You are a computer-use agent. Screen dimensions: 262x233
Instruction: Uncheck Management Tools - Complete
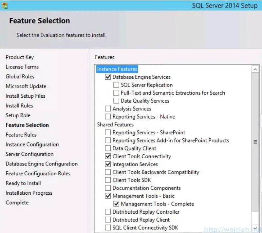click(117, 204)
